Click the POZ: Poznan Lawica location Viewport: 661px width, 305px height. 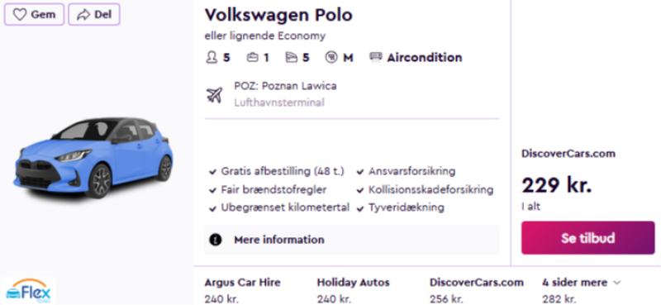(285, 86)
